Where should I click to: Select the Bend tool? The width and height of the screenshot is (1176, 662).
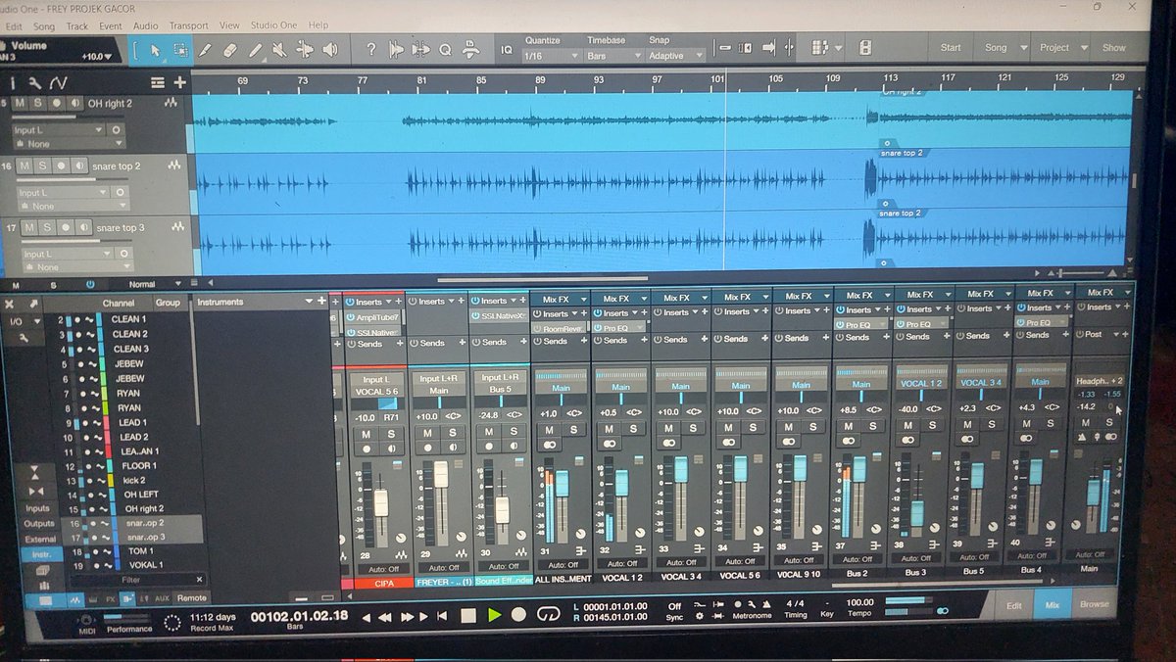click(305, 49)
